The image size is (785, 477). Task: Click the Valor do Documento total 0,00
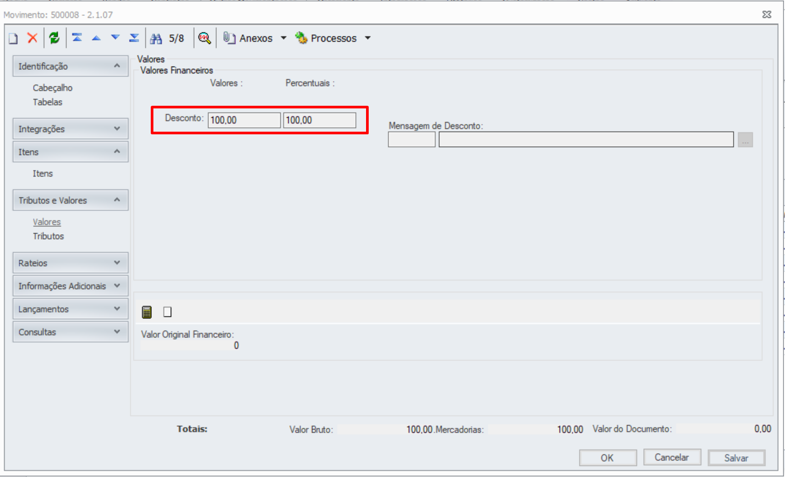(x=762, y=429)
